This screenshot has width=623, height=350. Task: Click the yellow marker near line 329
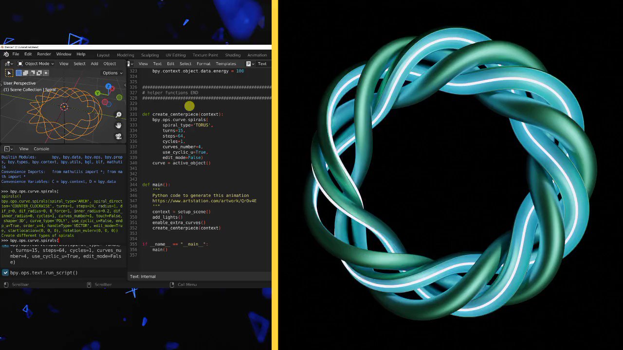189,106
